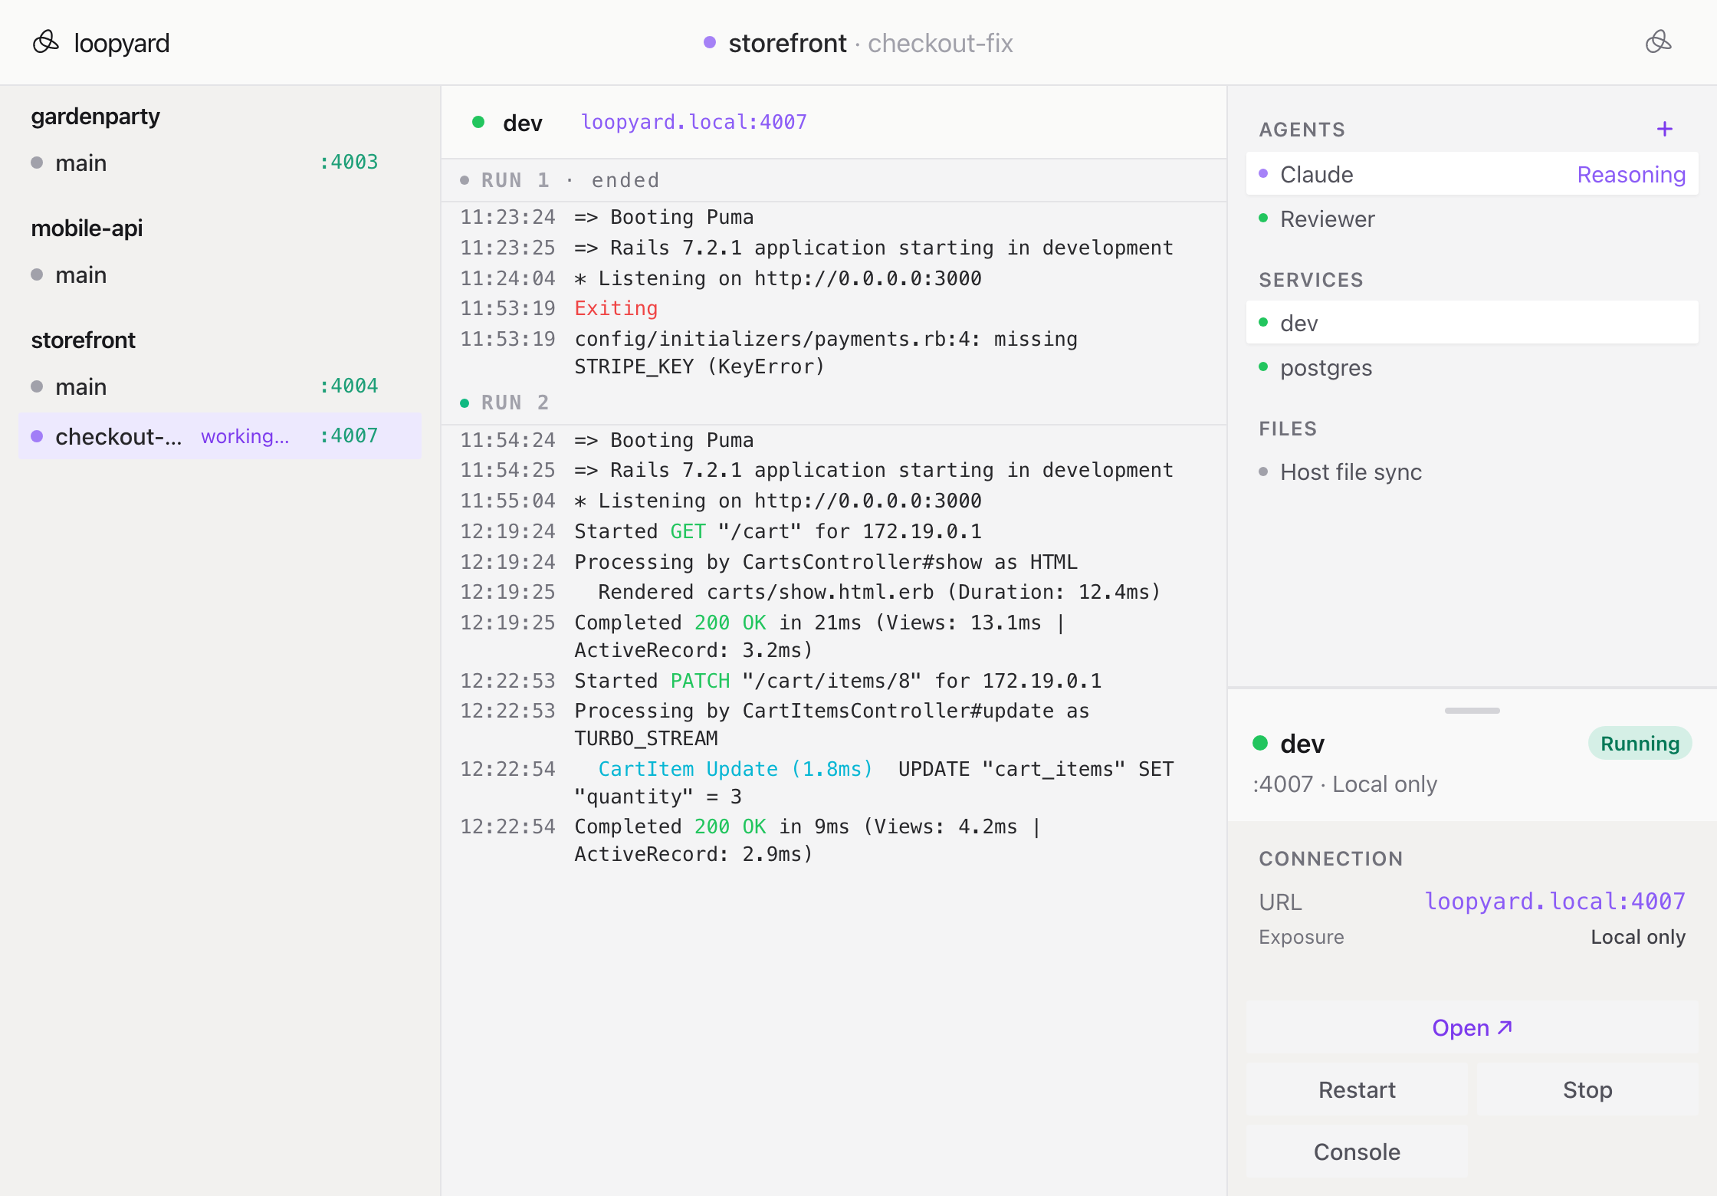Click port :4003 label
Viewport: 1717px width, 1196px height.
coord(349,162)
